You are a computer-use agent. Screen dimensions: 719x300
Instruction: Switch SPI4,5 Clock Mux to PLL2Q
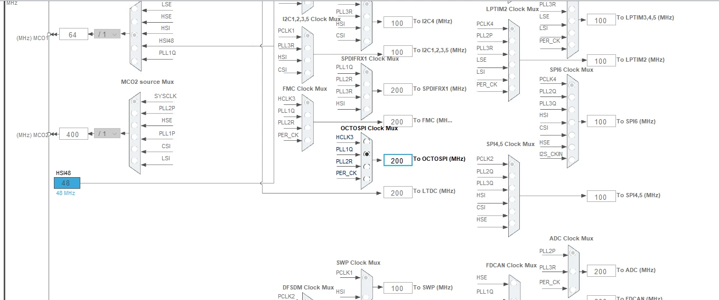coord(511,176)
